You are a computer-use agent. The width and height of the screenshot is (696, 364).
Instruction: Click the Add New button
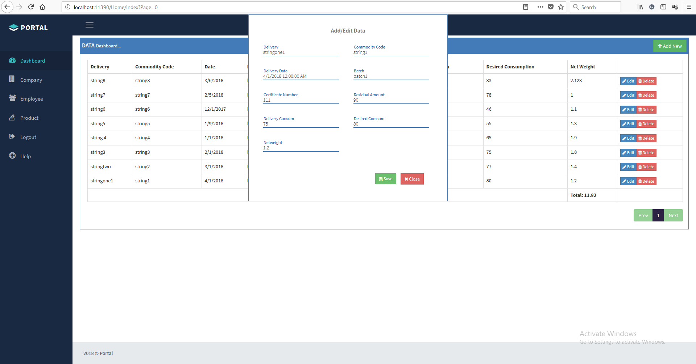tap(670, 46)
